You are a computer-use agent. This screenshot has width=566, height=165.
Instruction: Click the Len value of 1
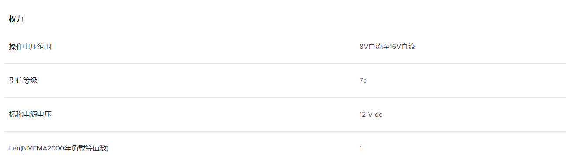361,148
